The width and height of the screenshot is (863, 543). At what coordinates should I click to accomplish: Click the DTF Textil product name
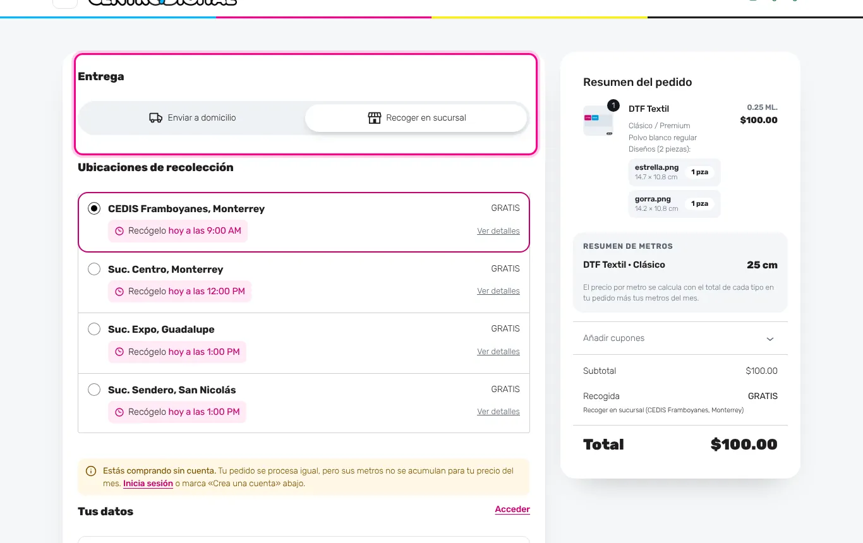649,109
